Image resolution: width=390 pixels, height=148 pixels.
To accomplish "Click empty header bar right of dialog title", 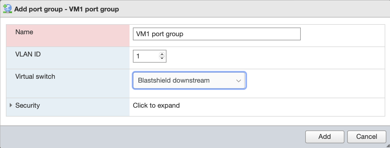I will coord(252,9).
